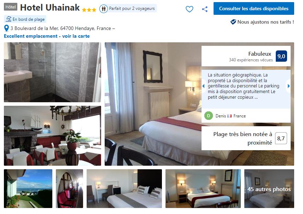Show the next review with the right arrow
Viewport: 303px width, 214px height.
(289, 86)
